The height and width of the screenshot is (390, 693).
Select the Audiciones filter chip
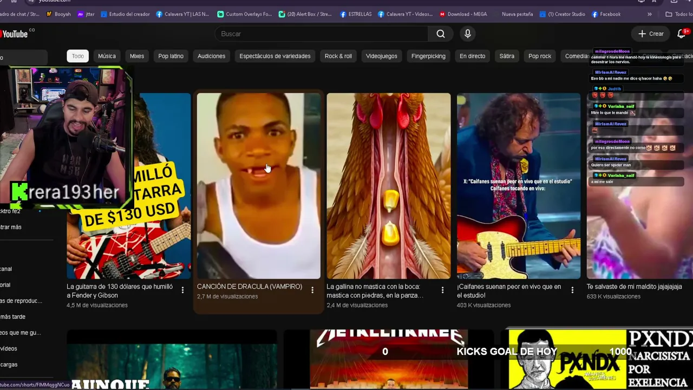211,56
